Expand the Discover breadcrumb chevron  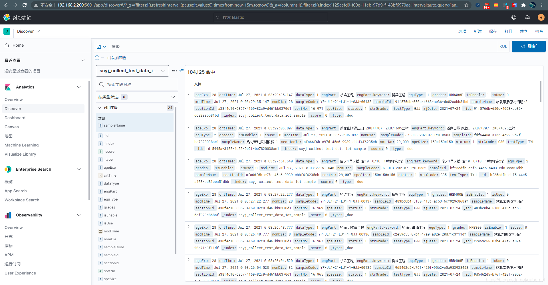38,31
